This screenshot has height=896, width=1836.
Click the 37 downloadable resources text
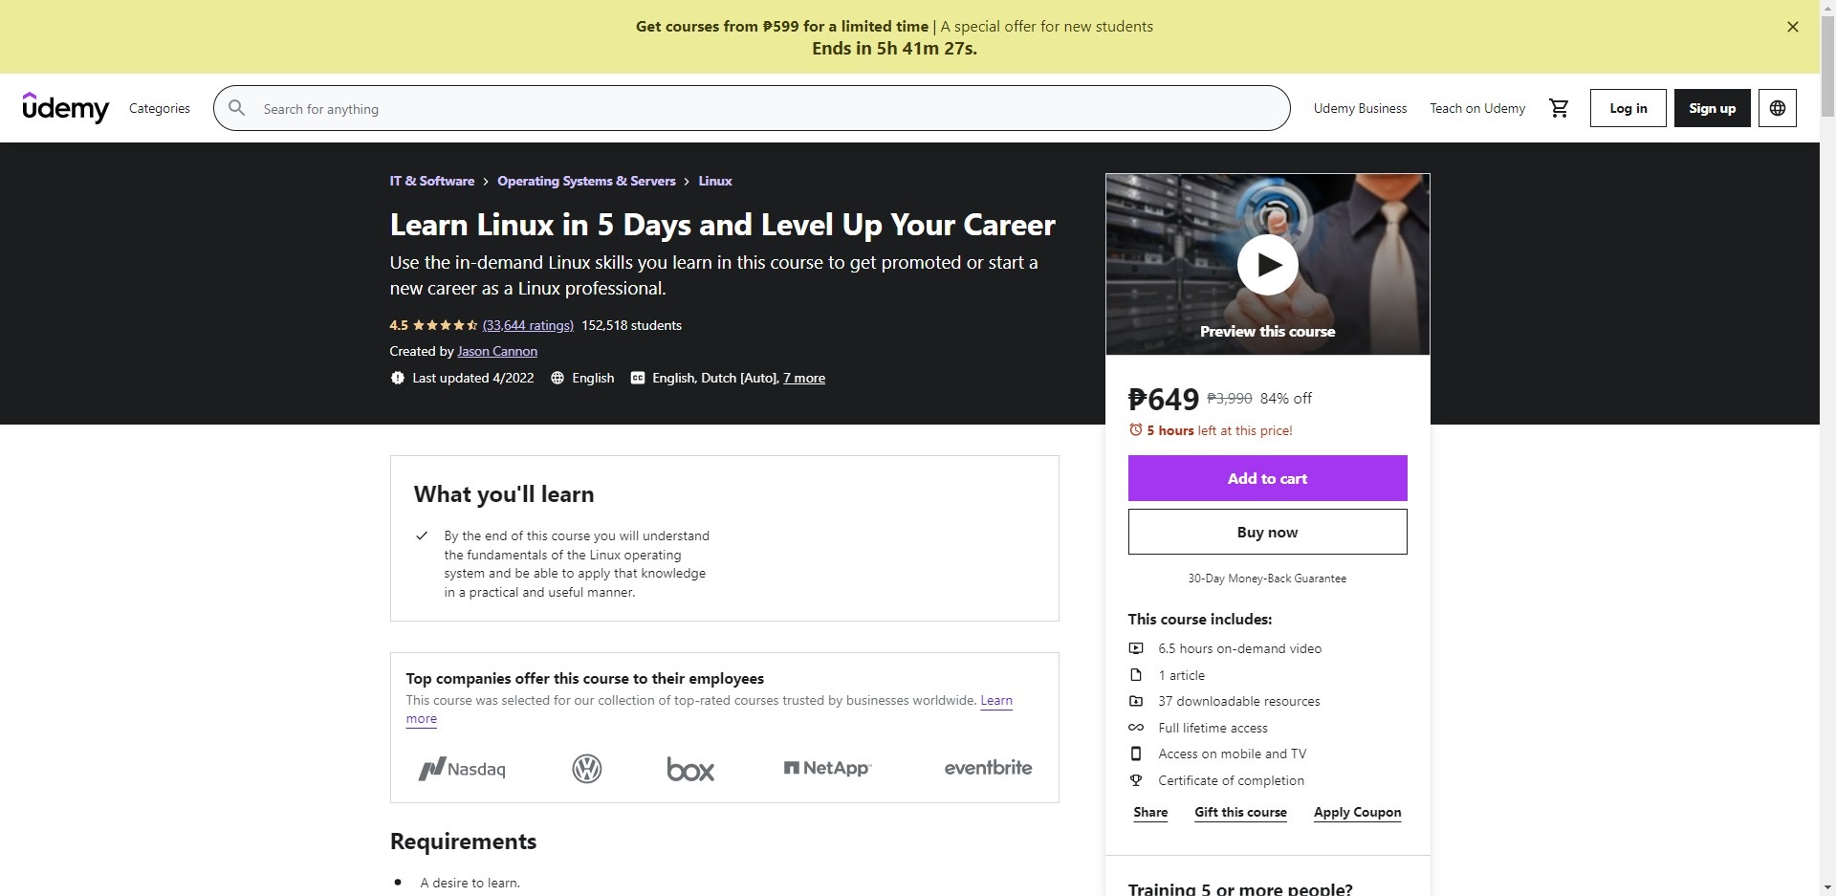(x=1238, y=701)
